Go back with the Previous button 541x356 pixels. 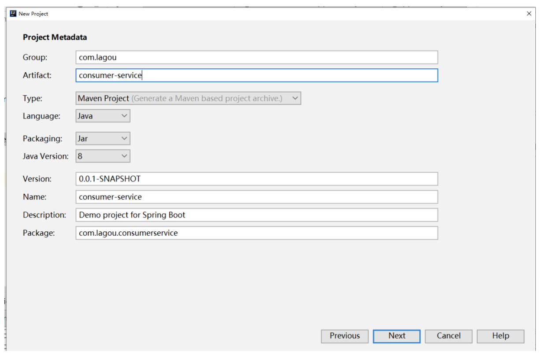coord(345,336)
